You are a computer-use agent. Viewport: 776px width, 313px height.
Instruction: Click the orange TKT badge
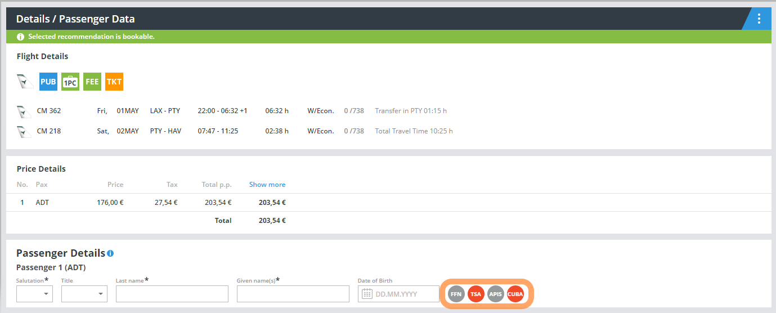[114, 82]
